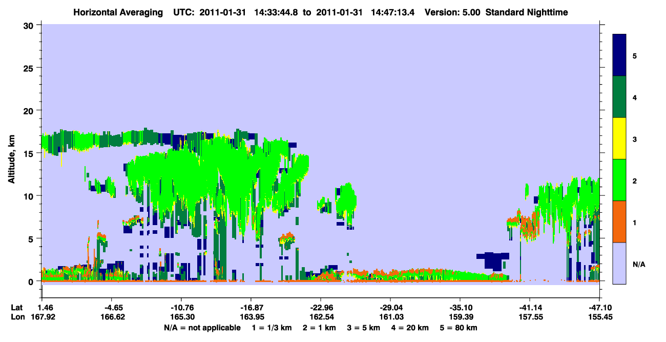This screenshot has height=342, width=666.
Task: Click 'Version: 5.00' in the title
Action: 452,12
